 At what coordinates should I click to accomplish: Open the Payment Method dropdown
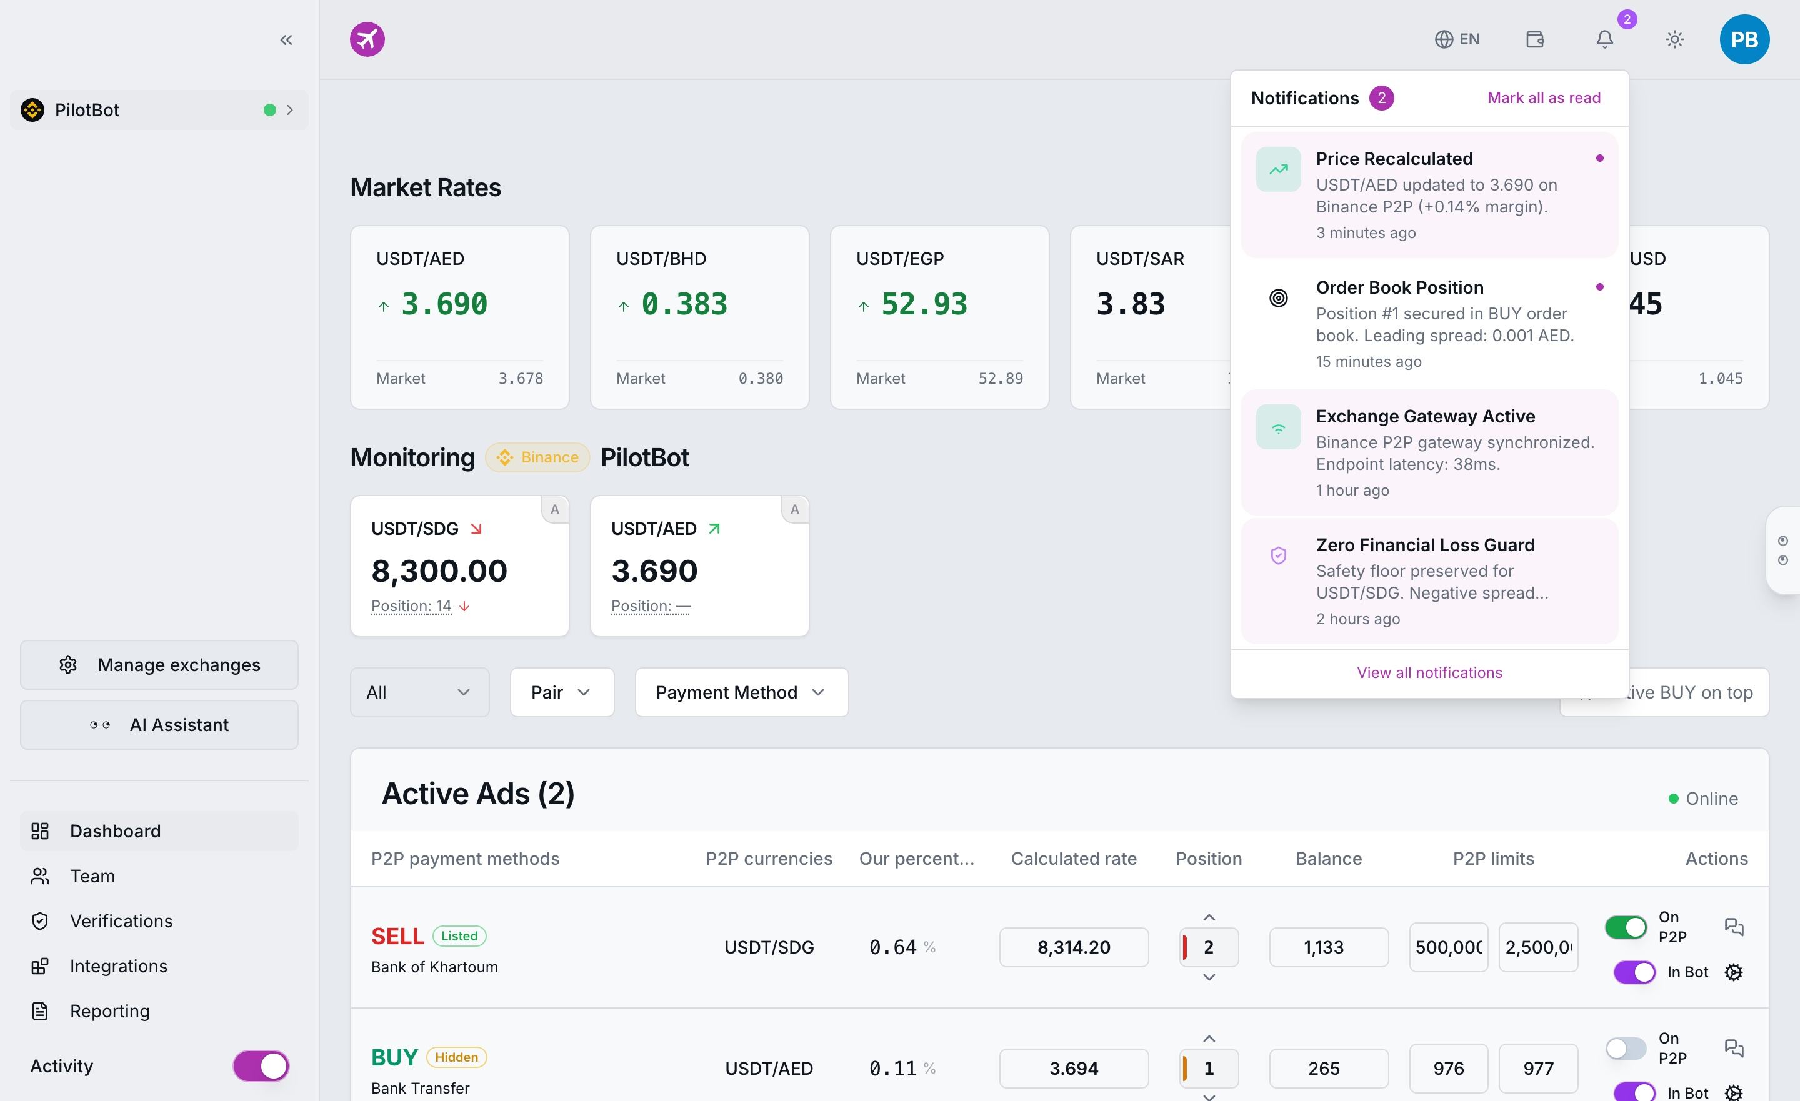(x=741, y=692)
